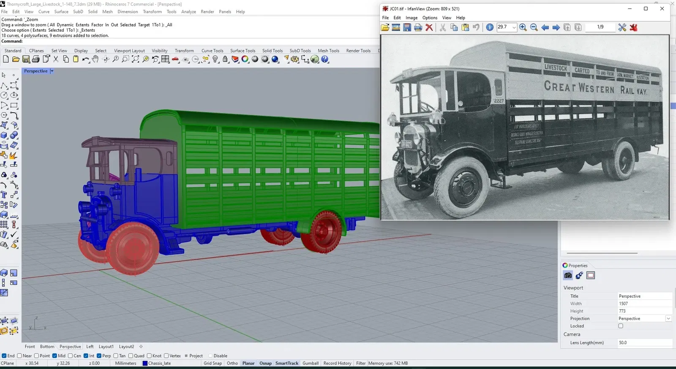676x369 pixels.
Task: Expand the Projection dropdown in Properties
Action: (668, 319)
